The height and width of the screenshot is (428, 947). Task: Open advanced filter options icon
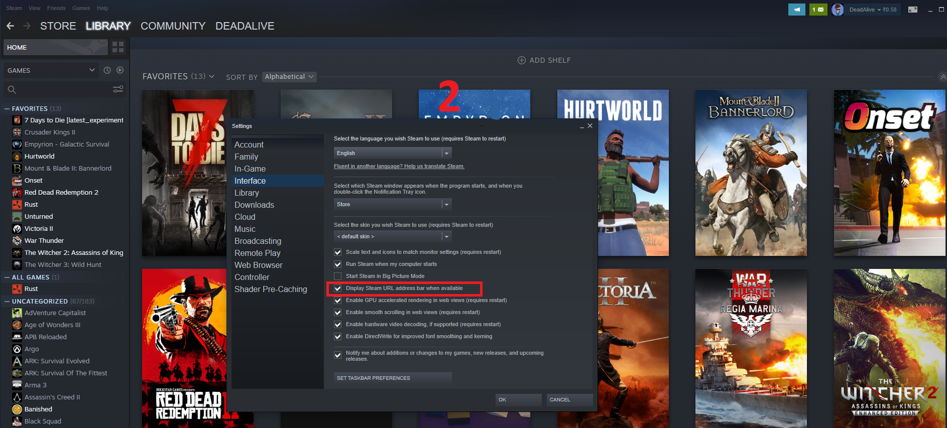point(118,89)
